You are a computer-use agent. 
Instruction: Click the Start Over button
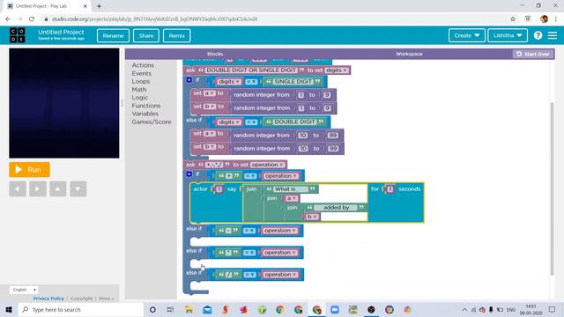point(533,54)
